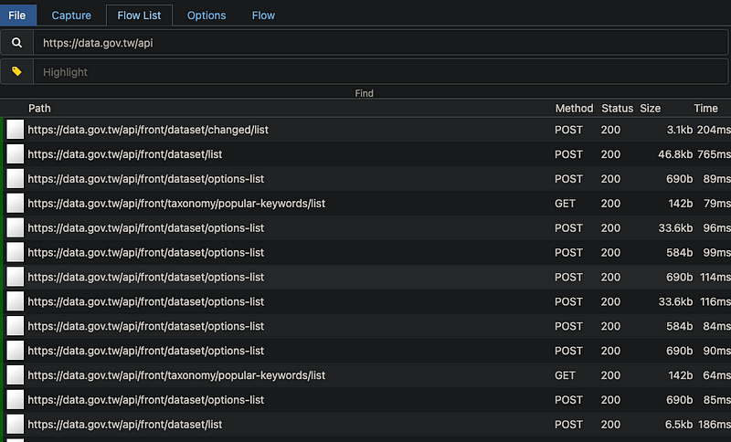731x442 pixels.
Task: Open the Flow tab
Action: pos(263,15)
